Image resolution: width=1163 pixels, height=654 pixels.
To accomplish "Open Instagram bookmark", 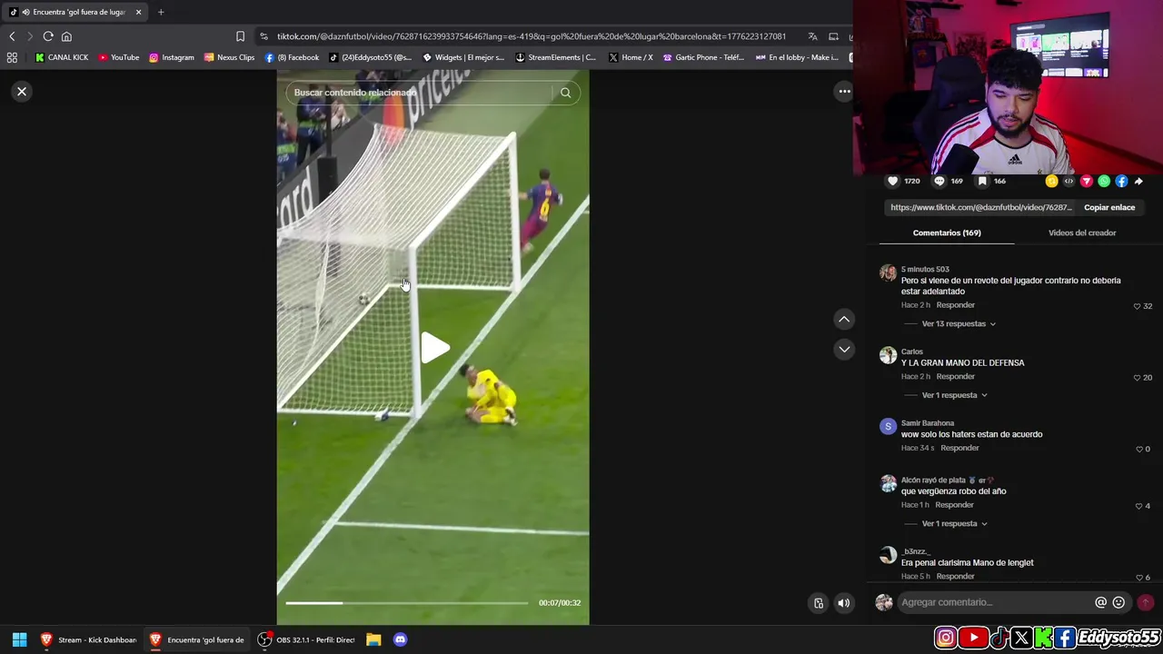I will 172,57.
